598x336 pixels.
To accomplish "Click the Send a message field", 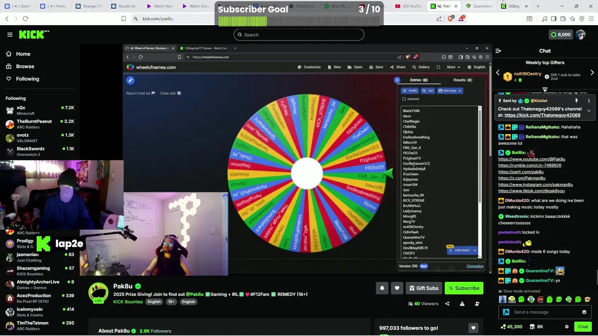I will 545,312.
